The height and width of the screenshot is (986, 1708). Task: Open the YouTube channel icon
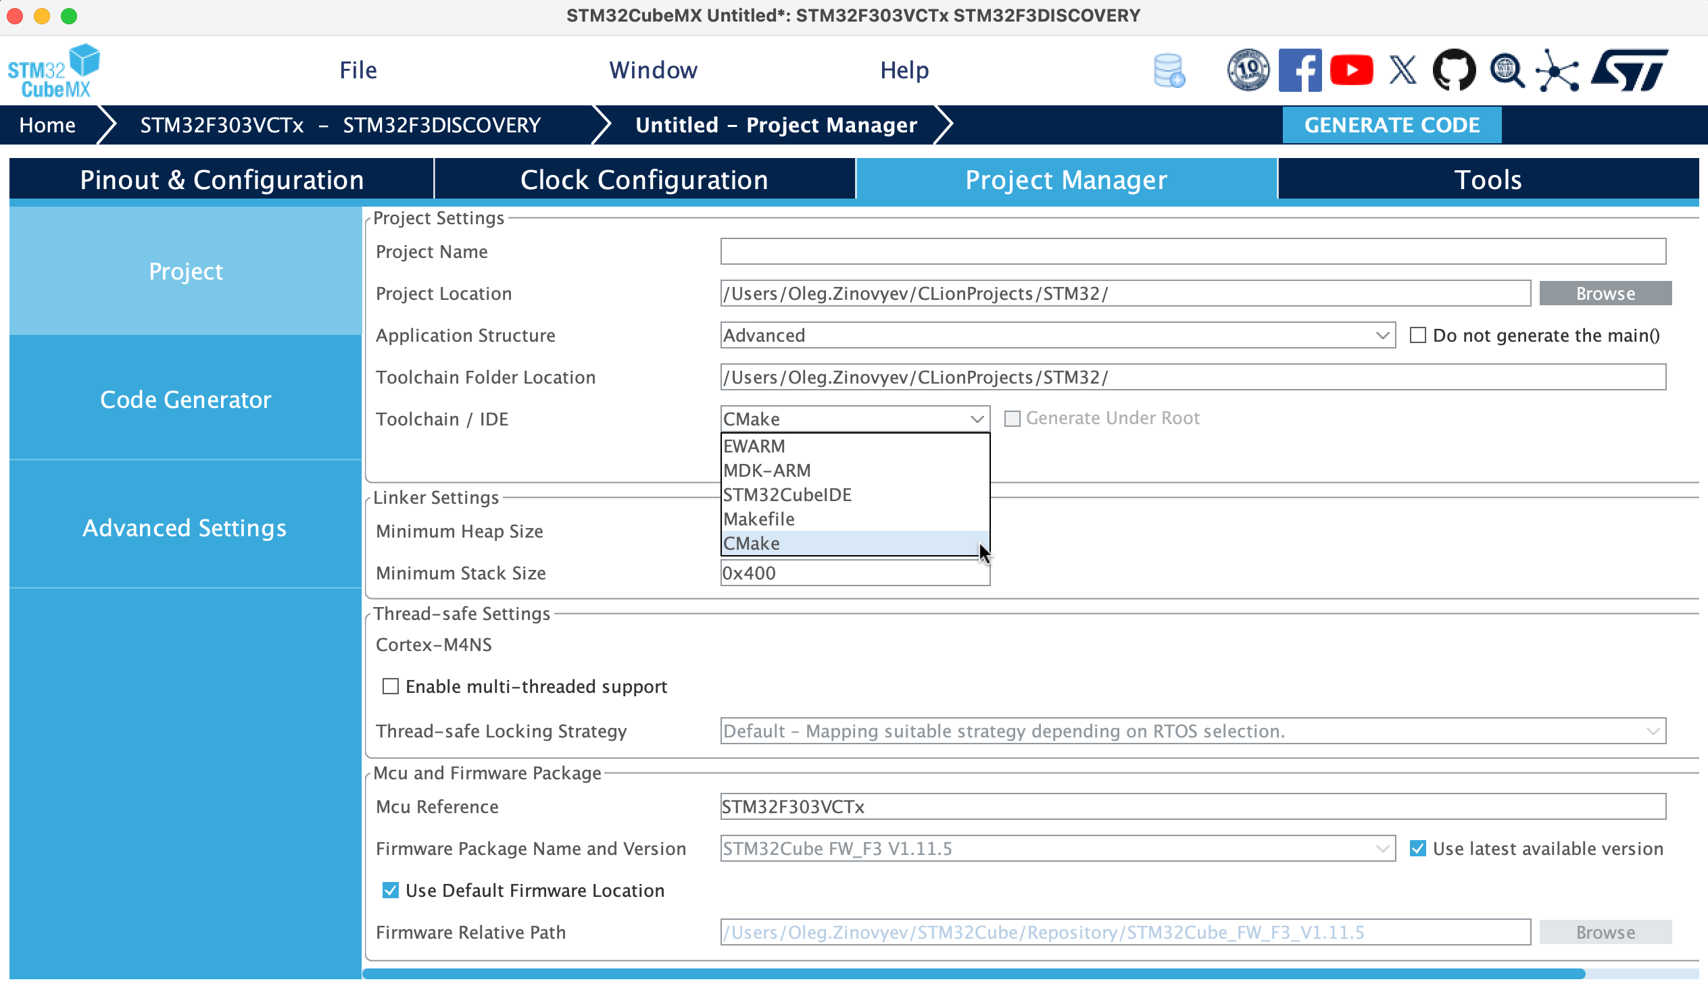click(1352, 70)
